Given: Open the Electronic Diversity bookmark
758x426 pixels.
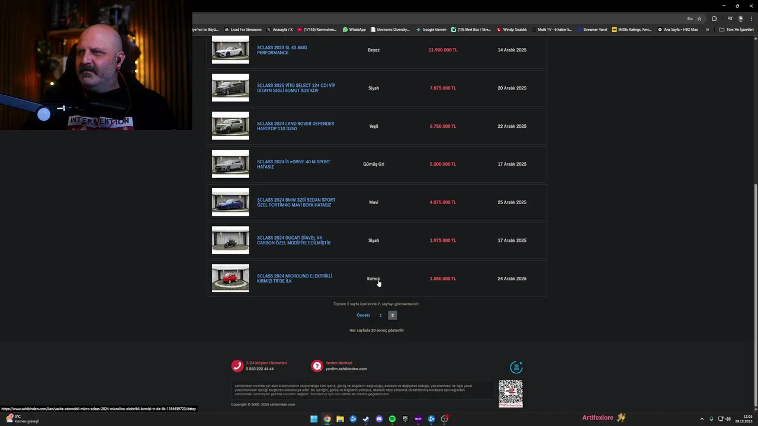Looking at the screenshot, I should point(390,30).
